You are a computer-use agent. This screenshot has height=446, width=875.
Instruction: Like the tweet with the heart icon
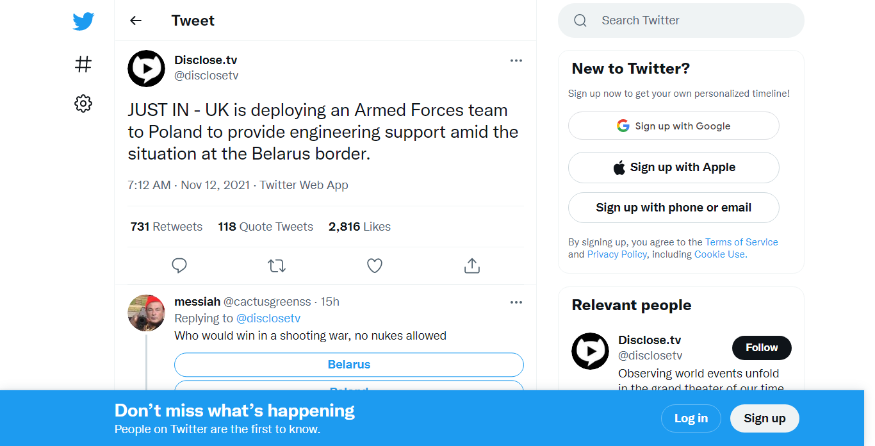click(375, 265)
